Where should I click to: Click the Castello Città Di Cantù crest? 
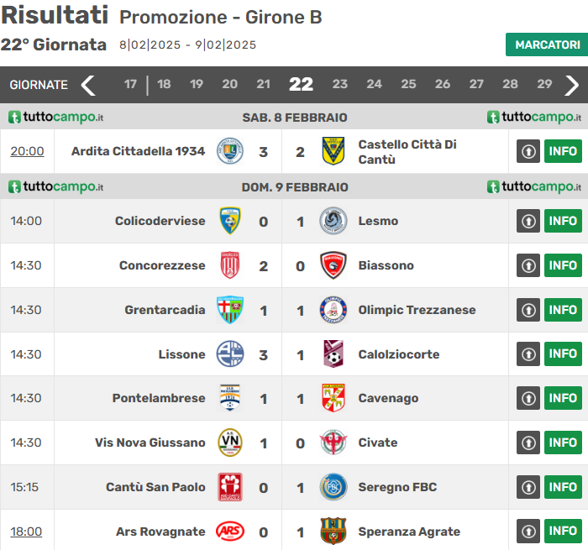[x=333, y=151]
